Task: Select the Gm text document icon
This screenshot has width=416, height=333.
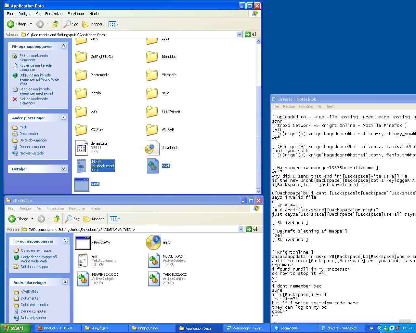Action: [83, 260]
